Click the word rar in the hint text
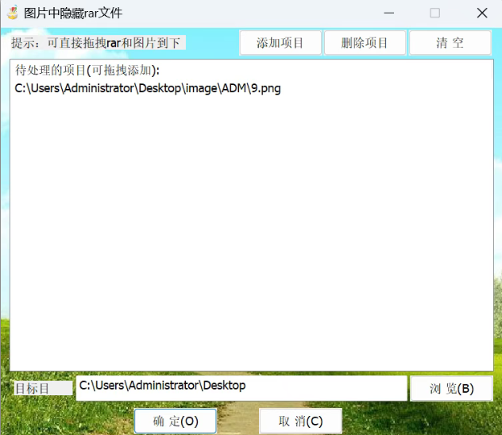 coord(114,43)
